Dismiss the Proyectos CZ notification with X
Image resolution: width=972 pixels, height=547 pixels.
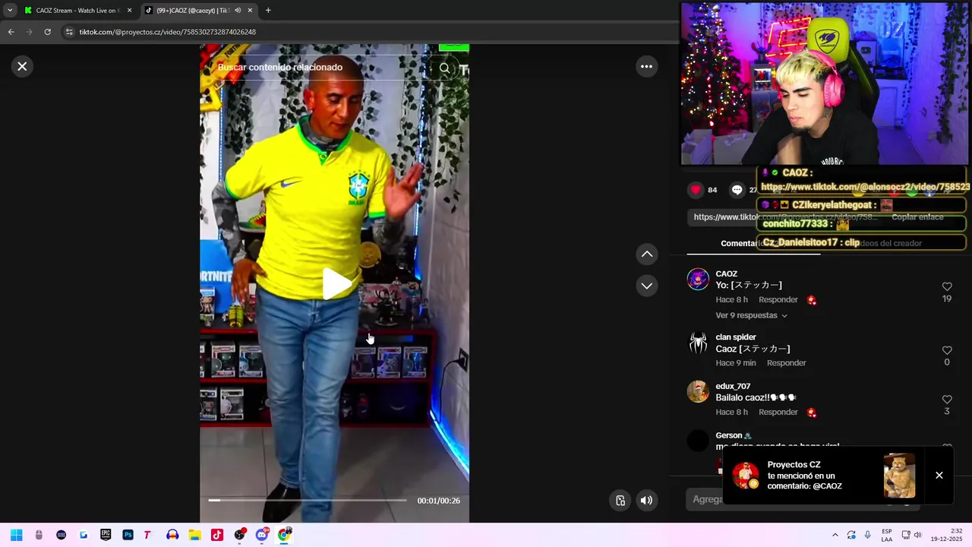[x=939, y=476]
